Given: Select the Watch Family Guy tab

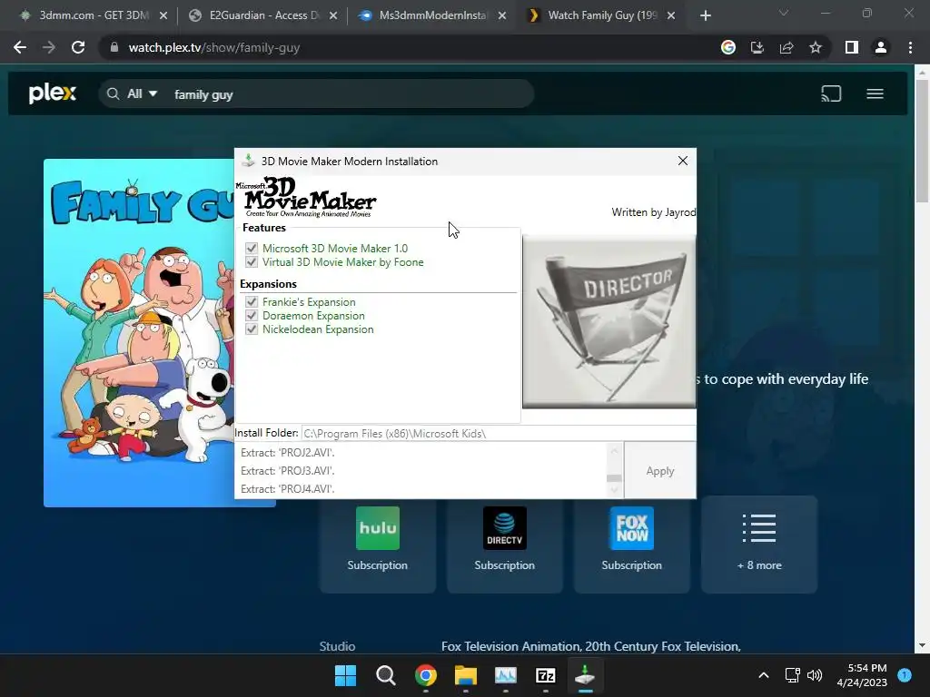Looking at the screenshot, I should 599,15.
